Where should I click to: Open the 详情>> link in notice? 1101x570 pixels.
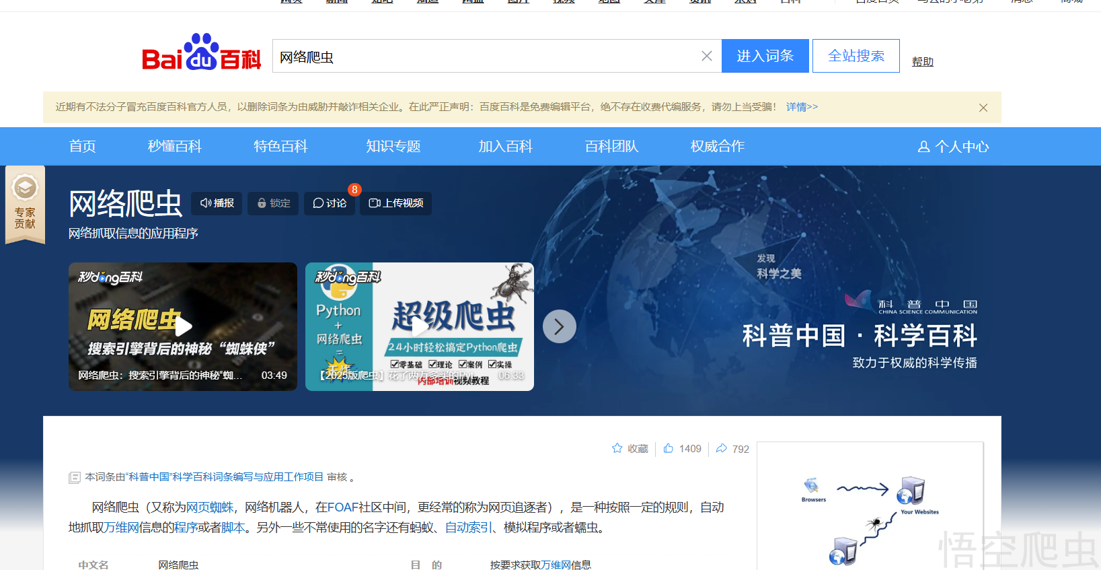tap(802, 107)
